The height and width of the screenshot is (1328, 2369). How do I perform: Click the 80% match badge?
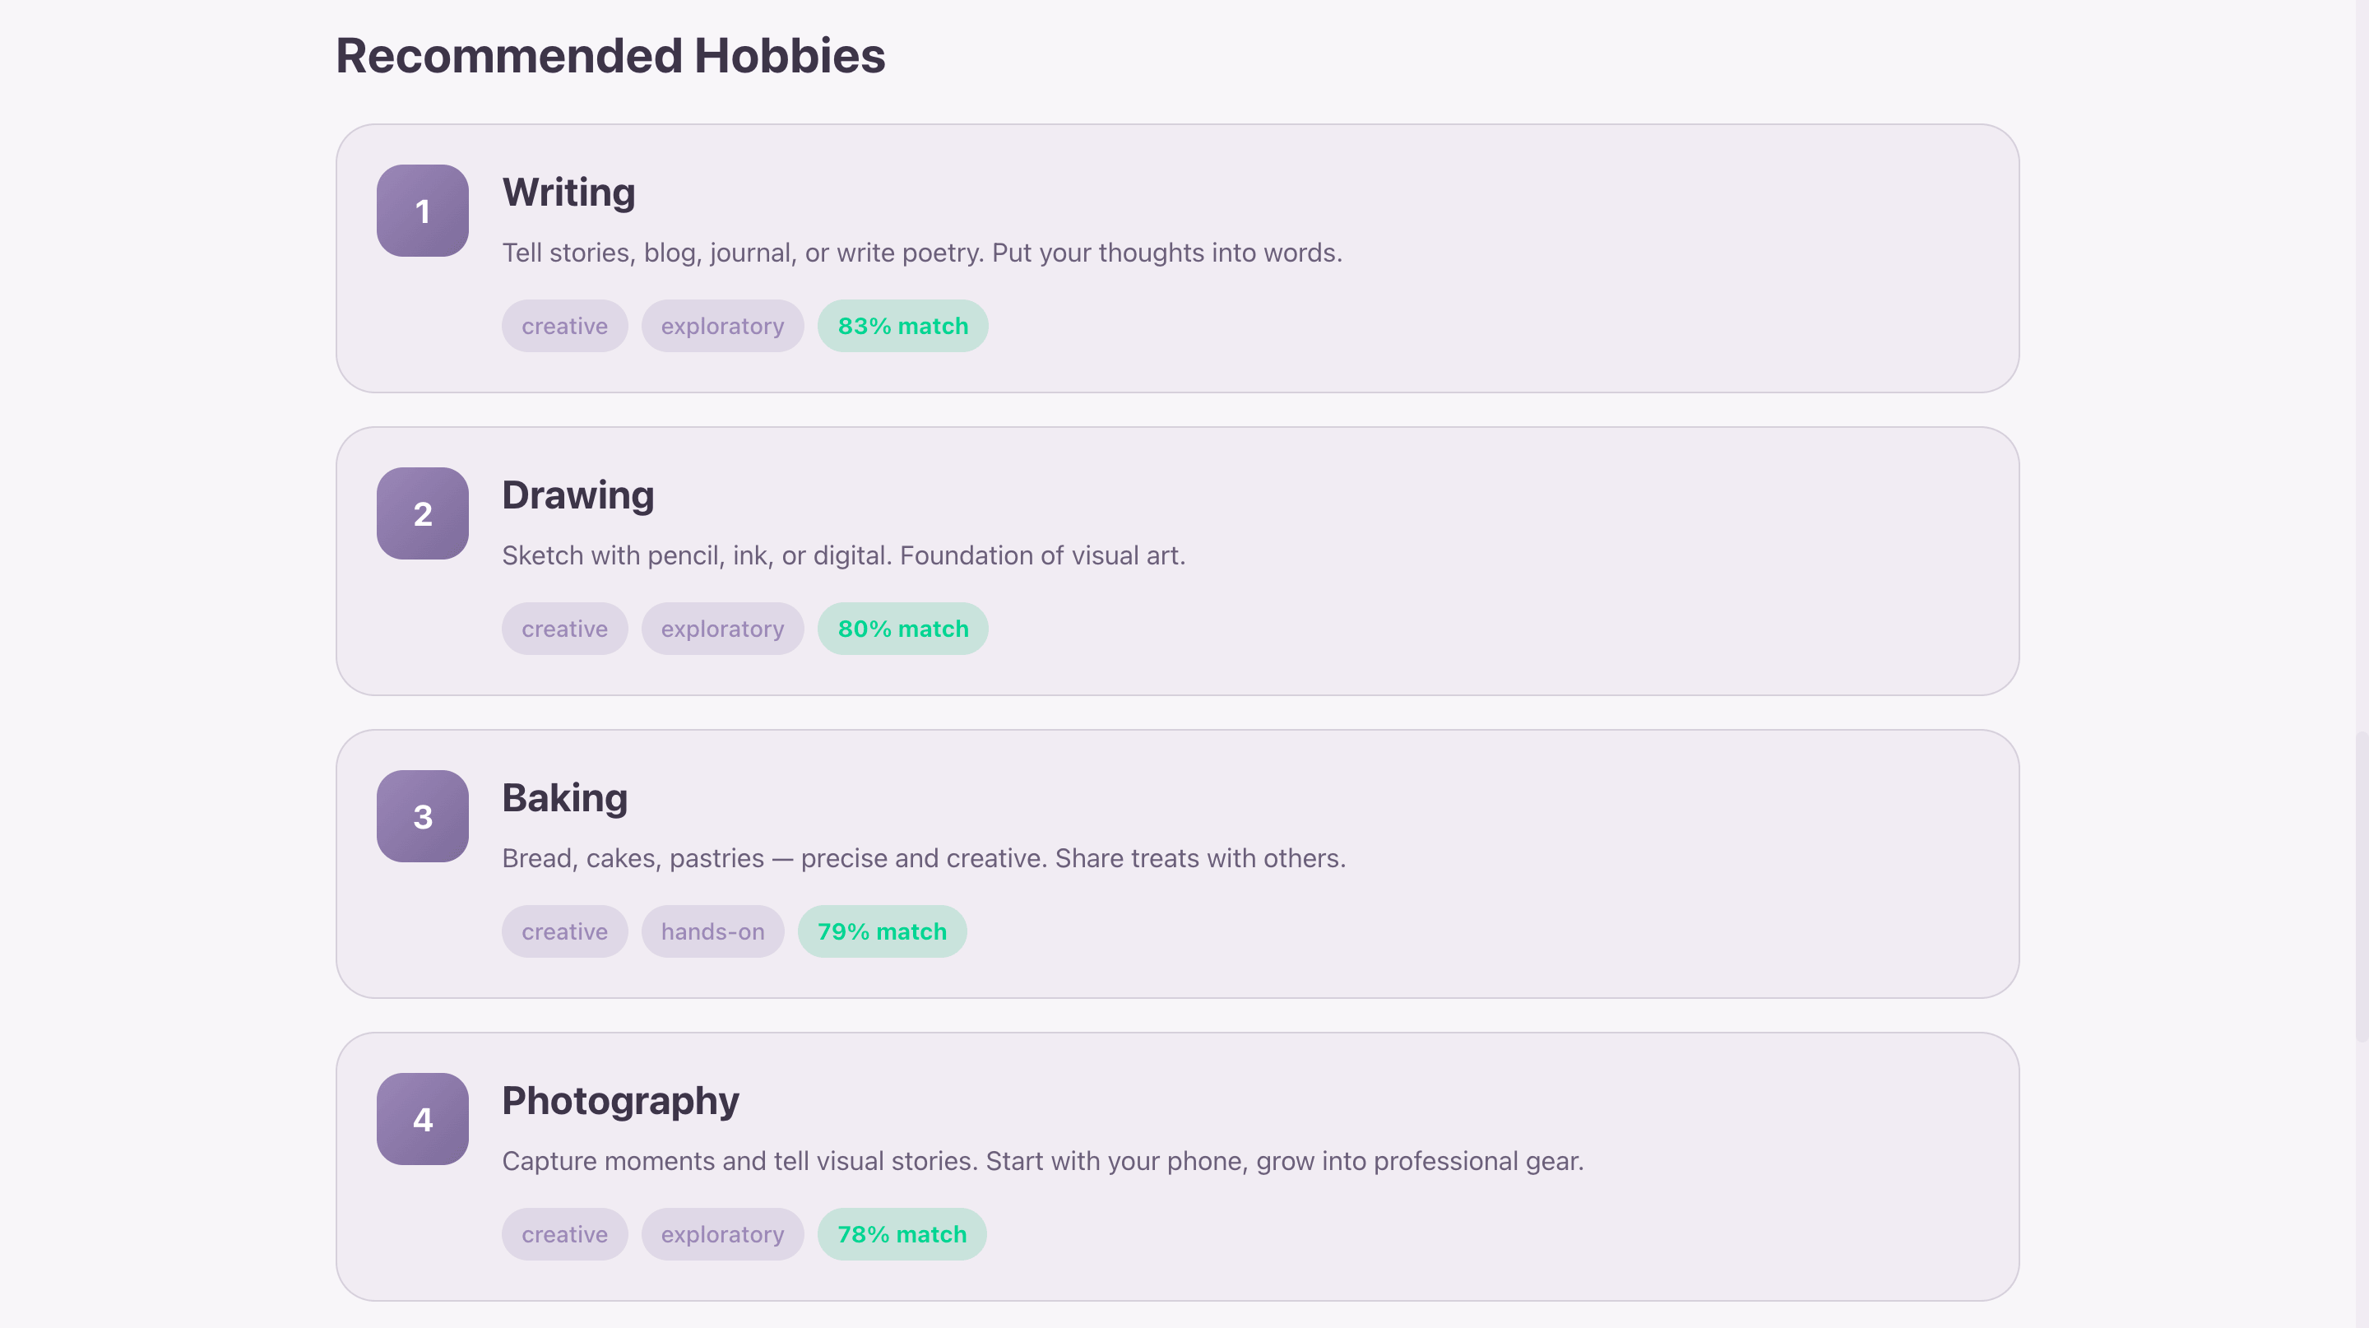(x=902, y=628)
